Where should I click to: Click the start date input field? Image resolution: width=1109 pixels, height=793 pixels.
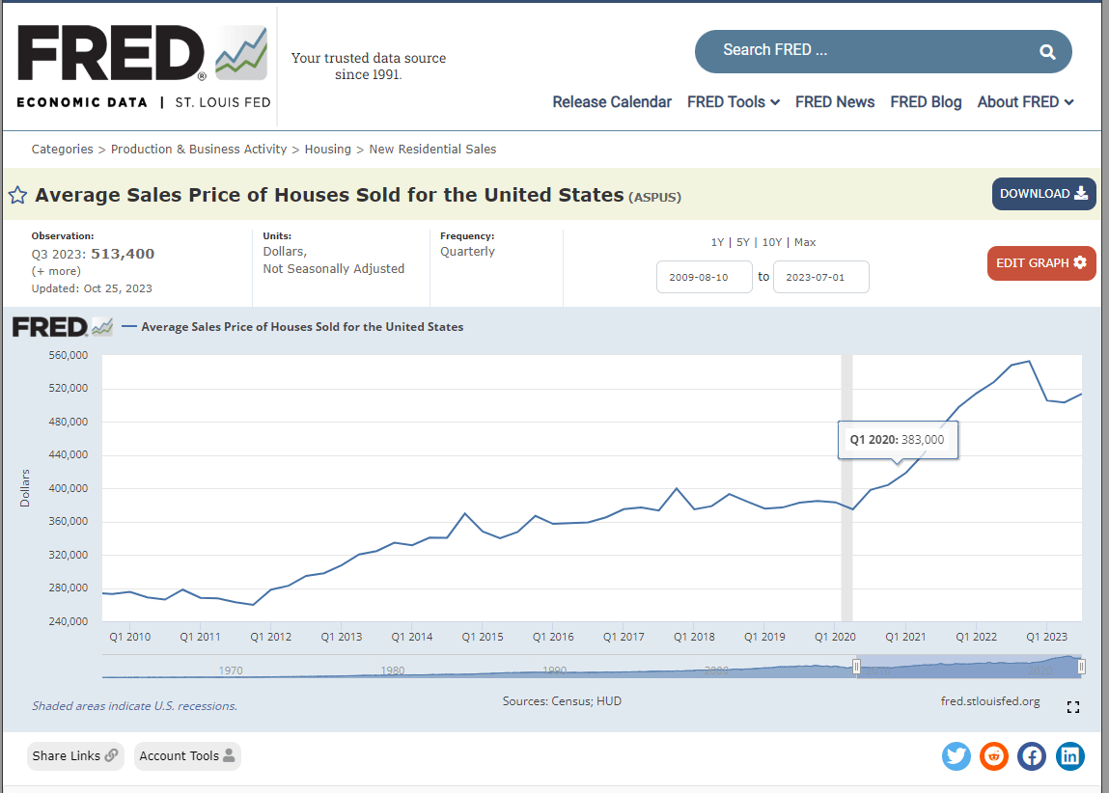(704, 276)
